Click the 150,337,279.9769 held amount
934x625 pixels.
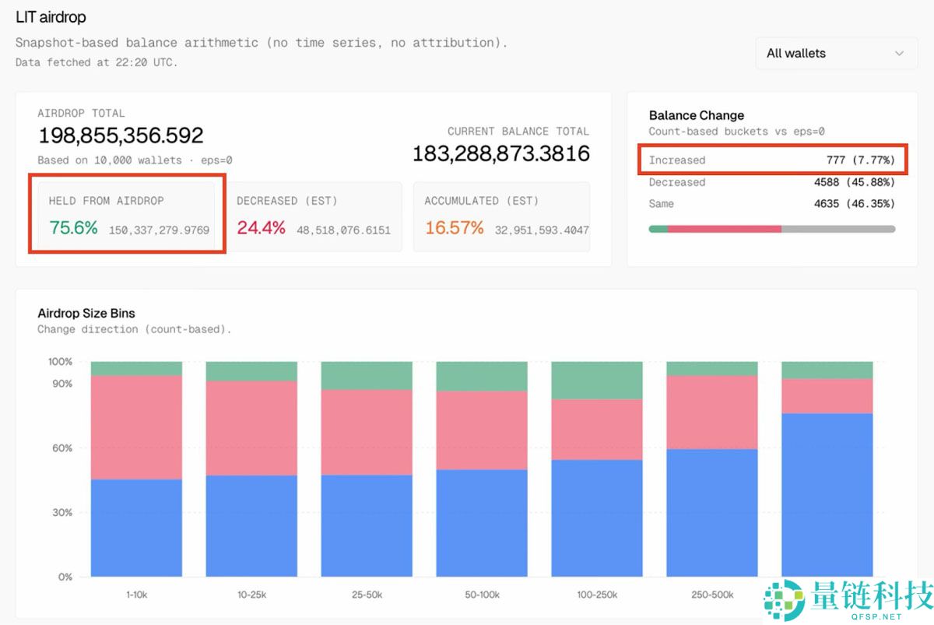(159, 230)
